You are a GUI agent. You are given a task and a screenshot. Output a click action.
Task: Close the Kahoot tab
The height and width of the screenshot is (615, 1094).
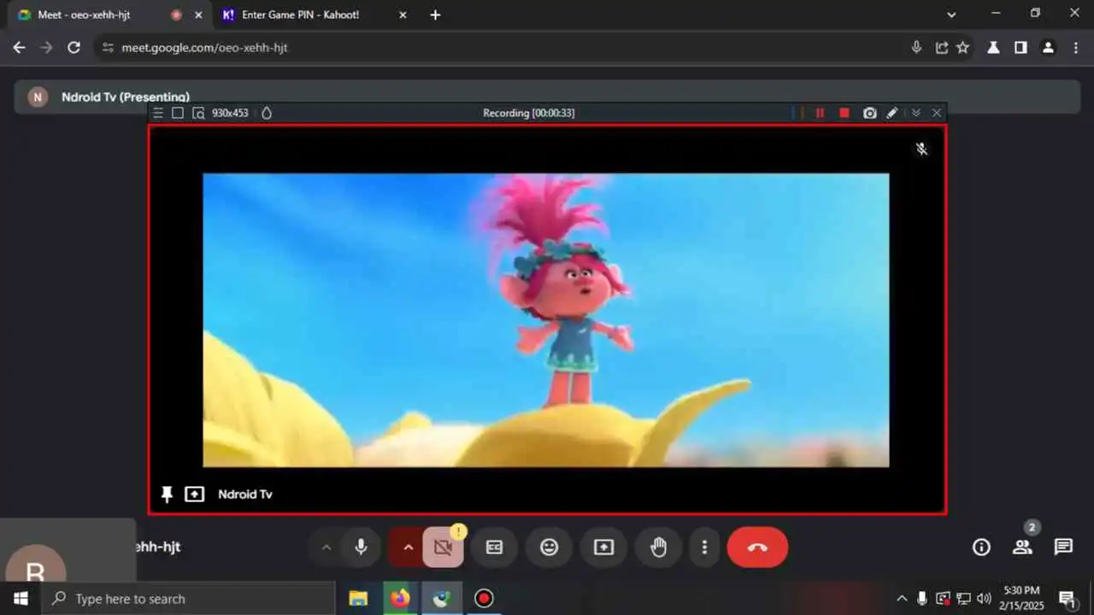coord(403,15)
